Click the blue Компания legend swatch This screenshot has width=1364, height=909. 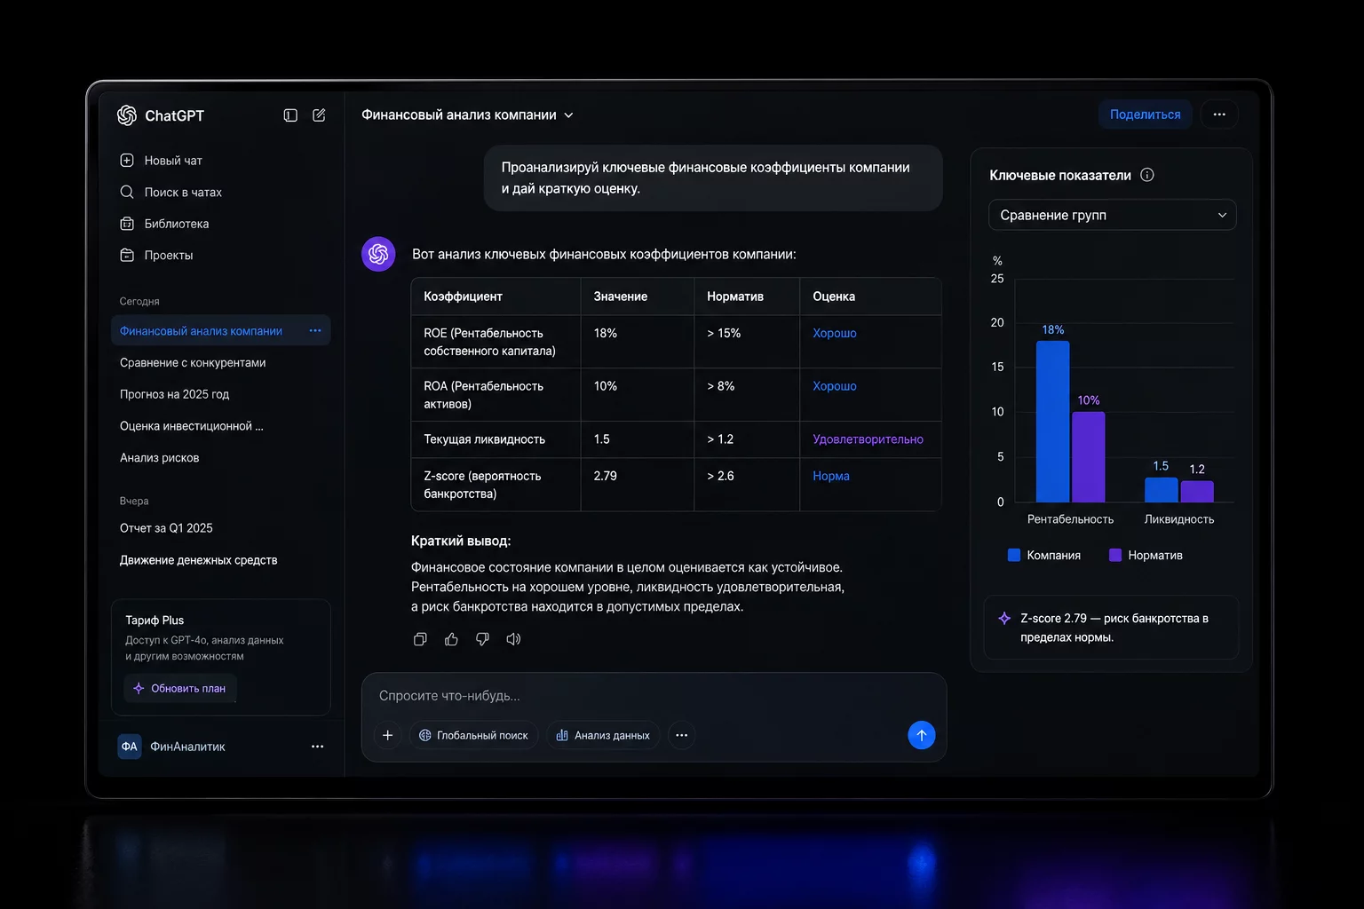click(x=1014, y=555)
